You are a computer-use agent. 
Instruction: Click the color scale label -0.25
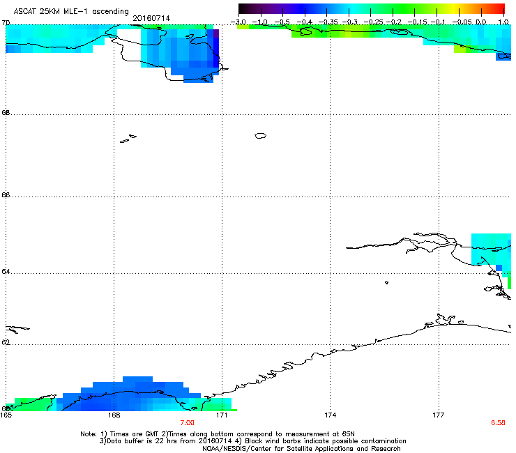[373, 22]
